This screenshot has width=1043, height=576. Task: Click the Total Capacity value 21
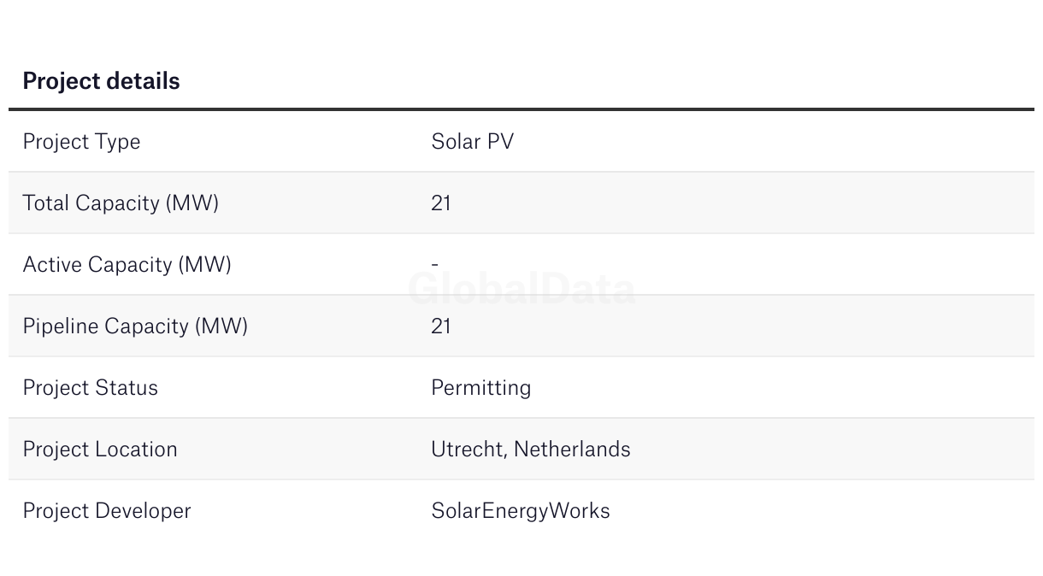point(441,203)
